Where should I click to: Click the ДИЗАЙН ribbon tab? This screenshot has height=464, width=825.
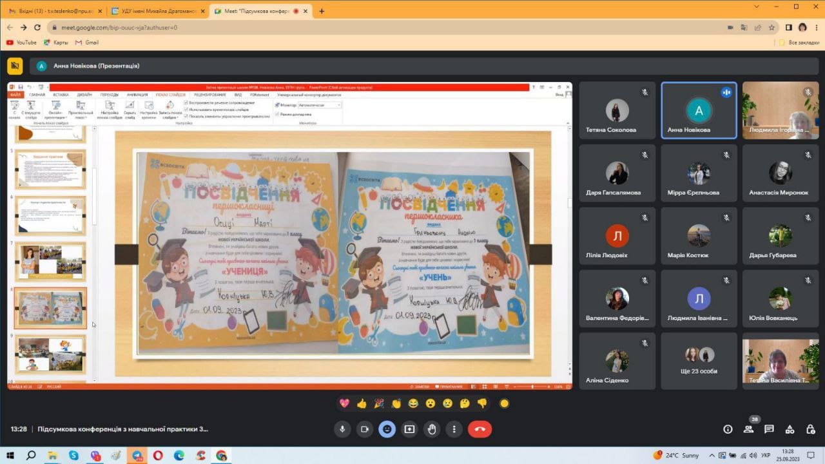(84, 95)
